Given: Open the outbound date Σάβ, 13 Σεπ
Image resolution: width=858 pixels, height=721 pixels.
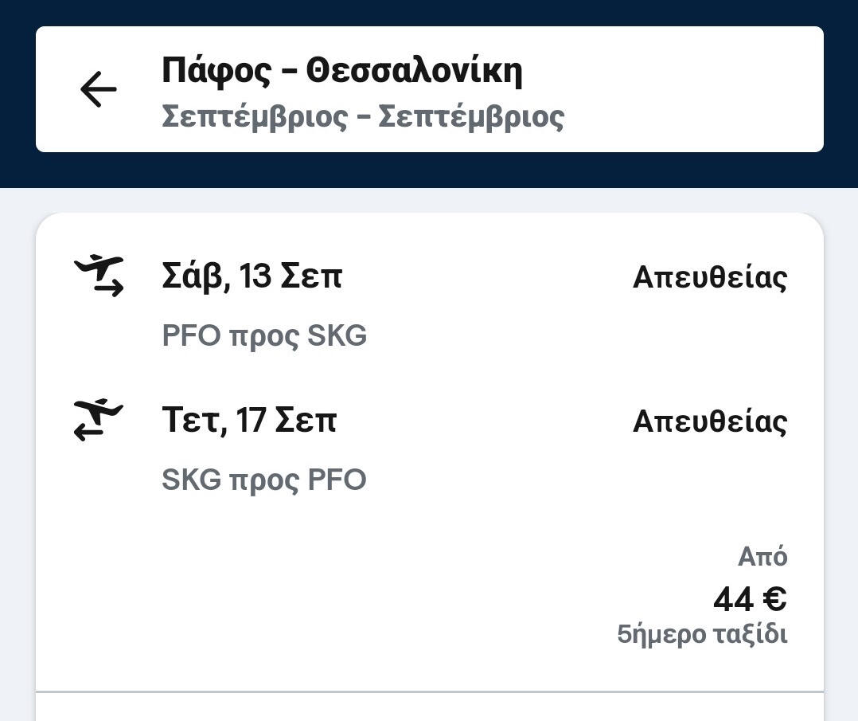Looking at the screenshot, I should [252, 276].
